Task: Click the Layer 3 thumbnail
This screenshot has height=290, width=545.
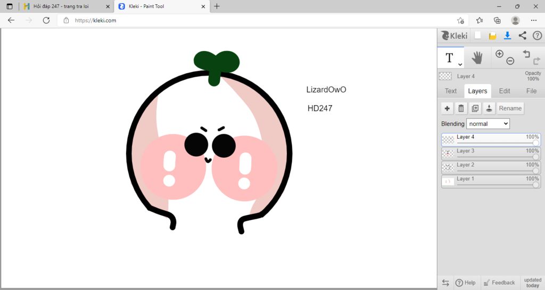Action: click(448, 153)
